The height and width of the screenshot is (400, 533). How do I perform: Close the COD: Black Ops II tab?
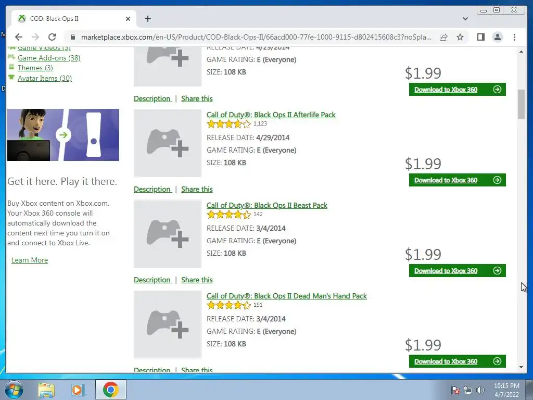tap(128, 19)
